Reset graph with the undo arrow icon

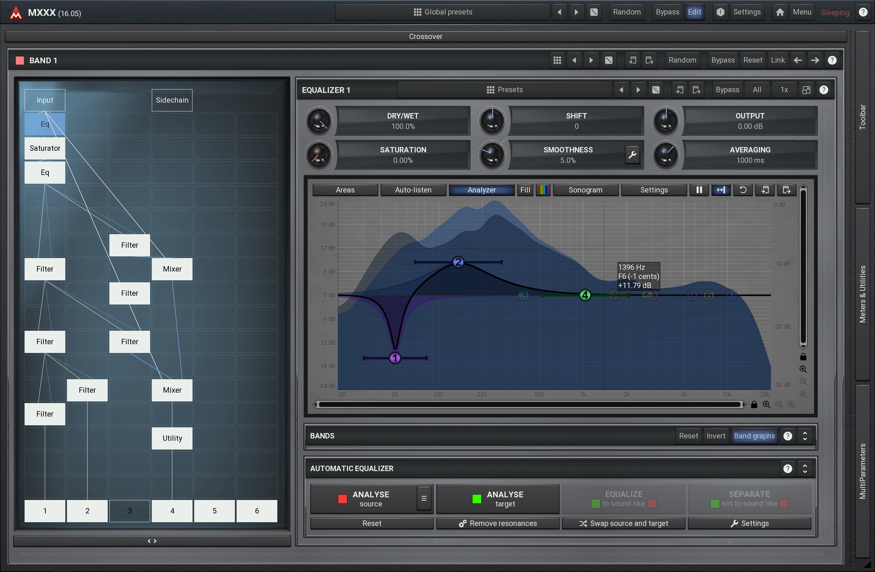pyautogui.click(x=743, y=190)
